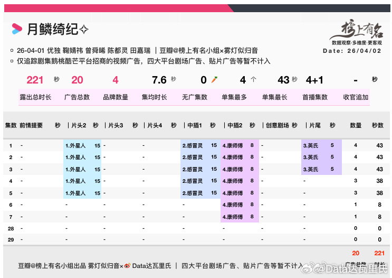Click 1.外星人 in episode 5 row
The height and width of the screenshot is (278, 392).
[75, 193]
